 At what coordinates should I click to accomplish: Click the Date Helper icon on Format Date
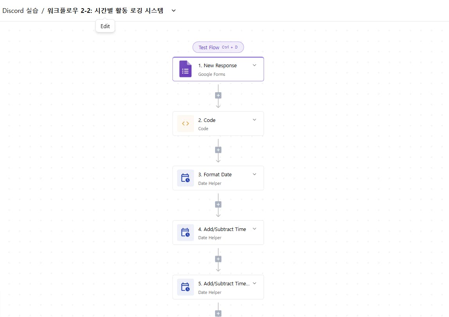(185, 178)
